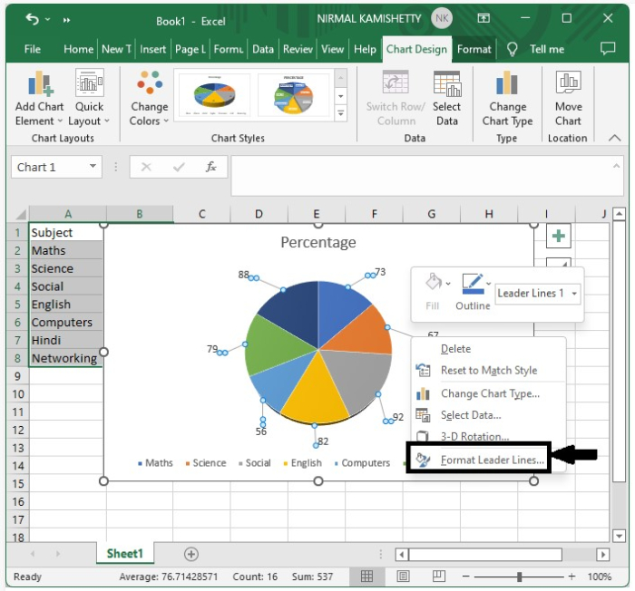The height and width of the screenshot is (591, 635).
Task: Click the new sheet plus button
Action: (191, 554)
